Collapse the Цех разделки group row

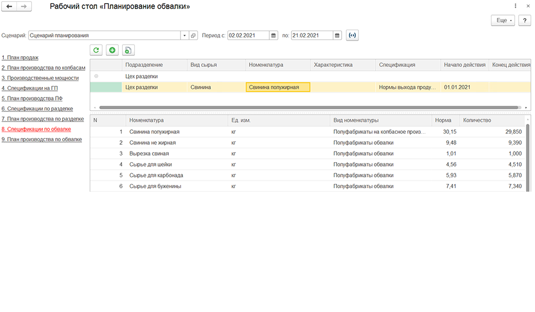click(x=96, y=76)
